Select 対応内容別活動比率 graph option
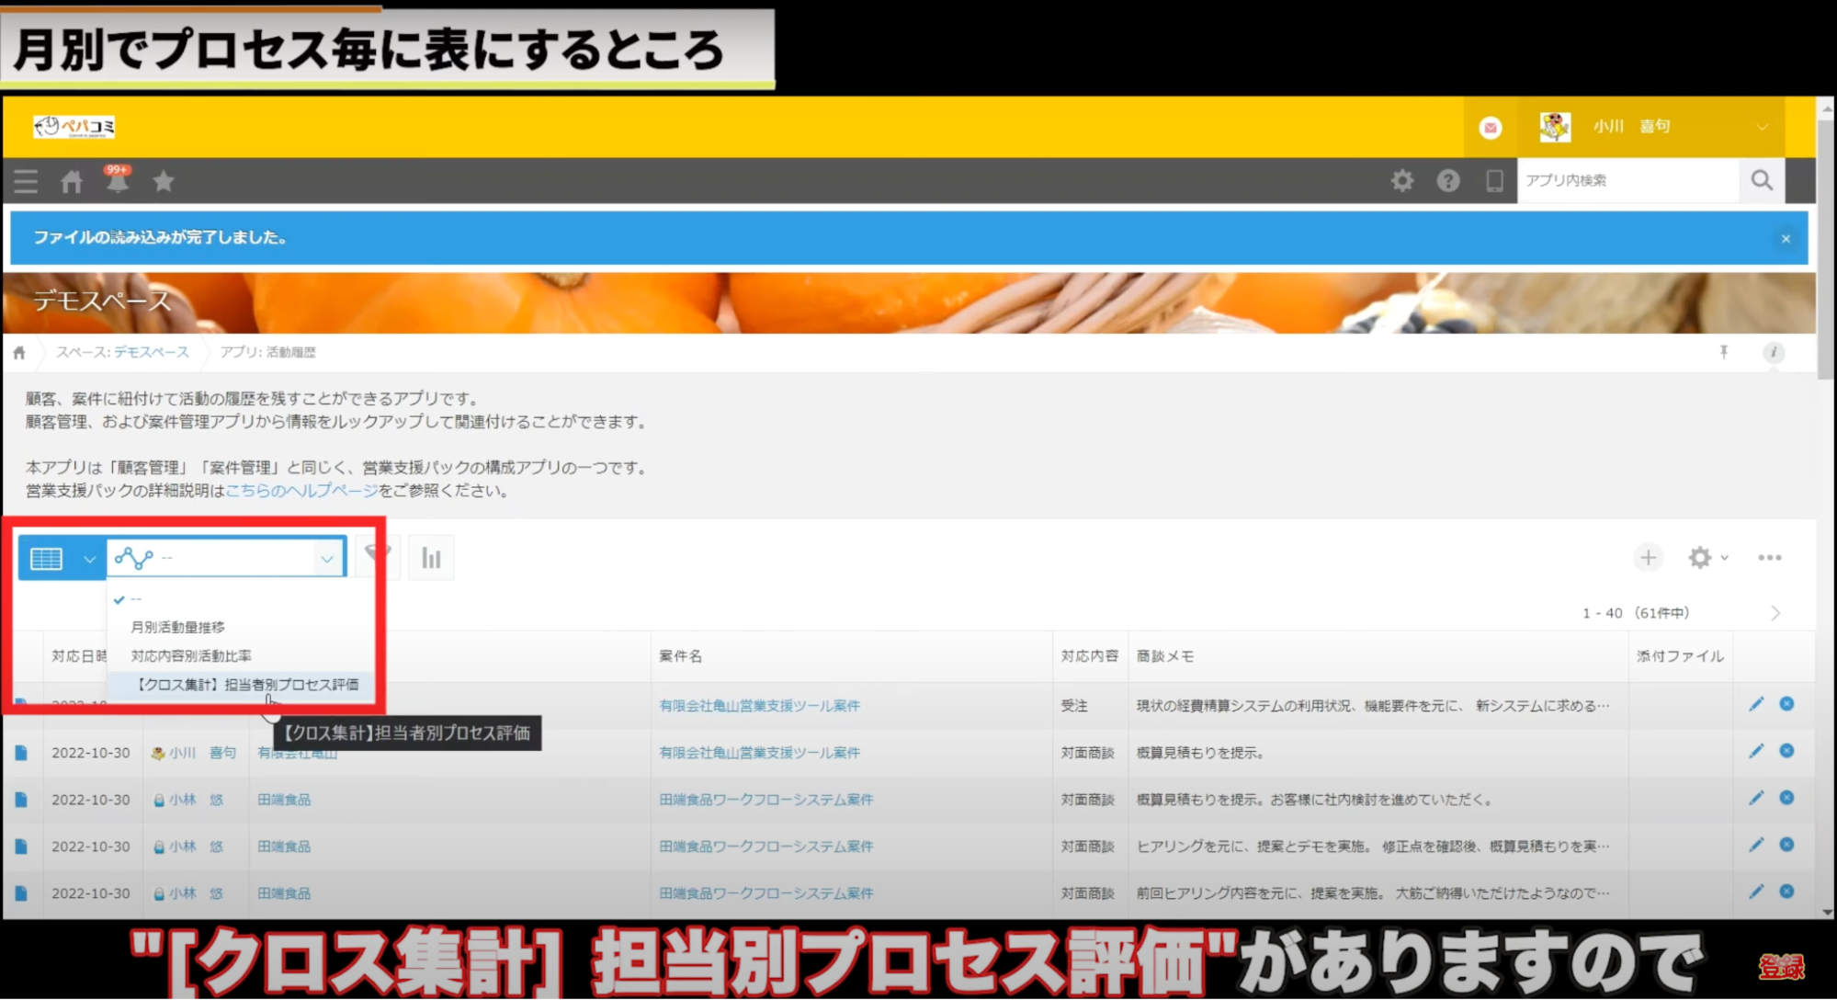 [x=191, y=656]
